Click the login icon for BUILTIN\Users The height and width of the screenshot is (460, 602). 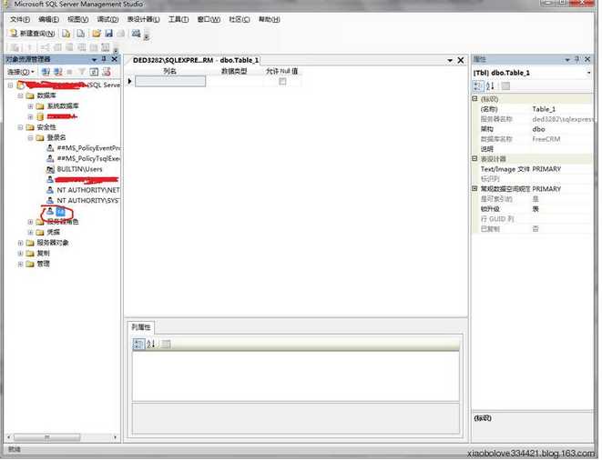[x=50, y=169]
